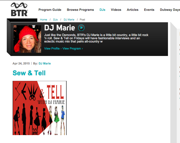Viewport: 180px width, 143px height.
Task: Select the DJs navigation tab
Action: pos(102,10)
